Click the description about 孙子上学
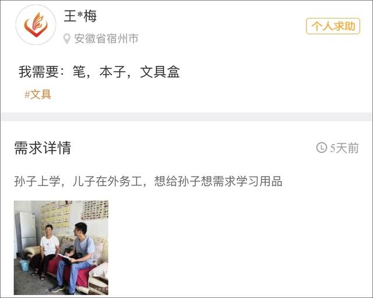Screen dimensions: 373x298 pyautogui.click(x=148, y=181)
